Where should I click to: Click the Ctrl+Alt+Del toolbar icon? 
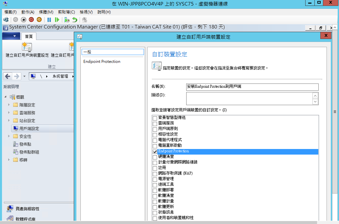pyautogui.click(x=6, y=20)
